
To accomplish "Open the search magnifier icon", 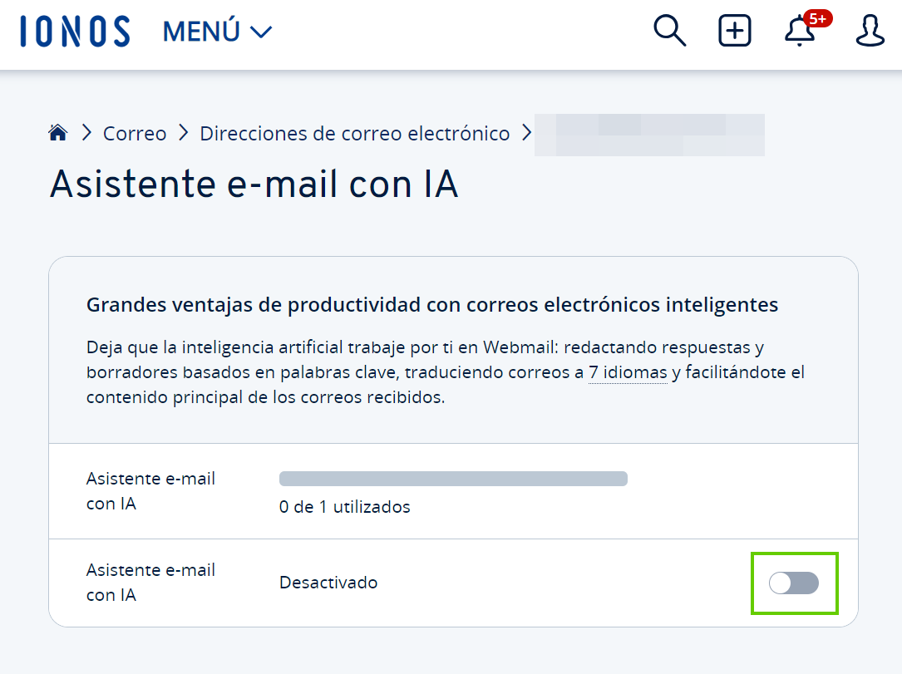I will (x=669, y=32).
